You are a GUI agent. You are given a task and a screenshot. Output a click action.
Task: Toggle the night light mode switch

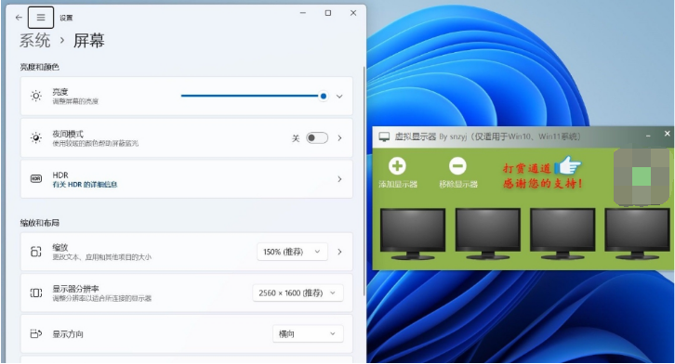pos(317,138)
